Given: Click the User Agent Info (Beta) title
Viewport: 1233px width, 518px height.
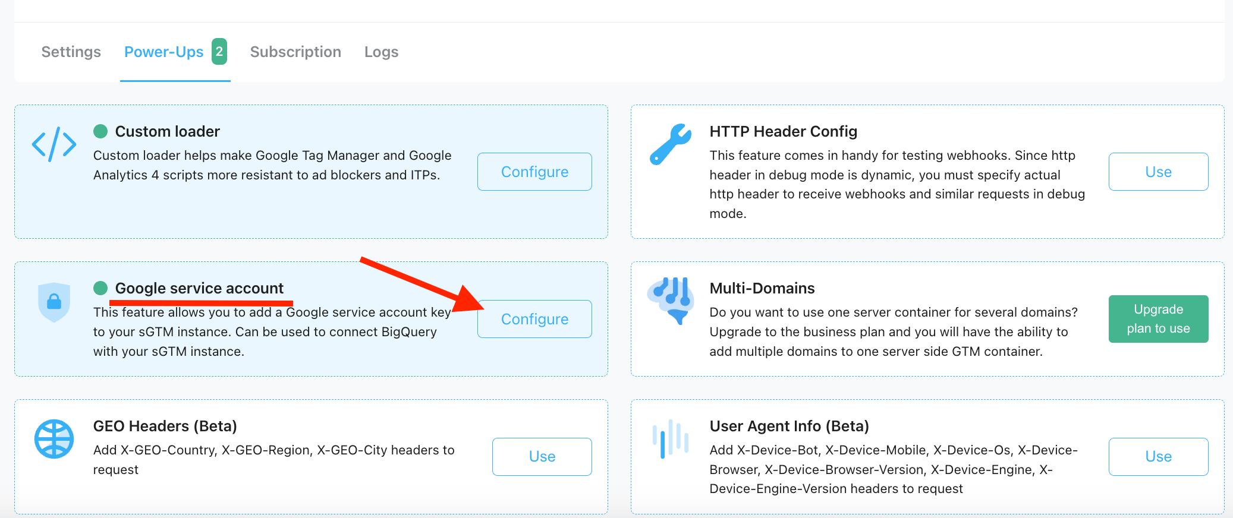Looking at the screenshot, I should tap(790, 426).
